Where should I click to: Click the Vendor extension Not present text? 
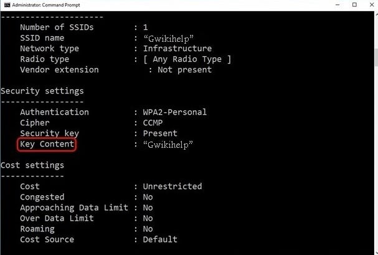tap(185, 70)
